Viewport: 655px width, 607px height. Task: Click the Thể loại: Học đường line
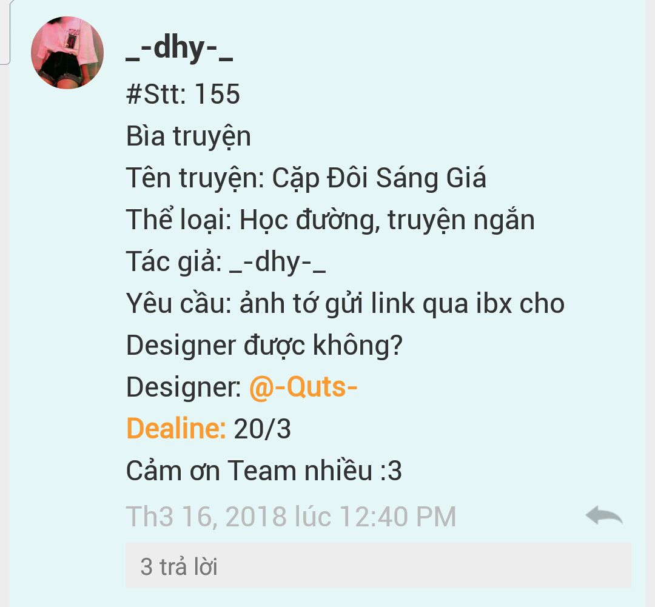[330, 220]
